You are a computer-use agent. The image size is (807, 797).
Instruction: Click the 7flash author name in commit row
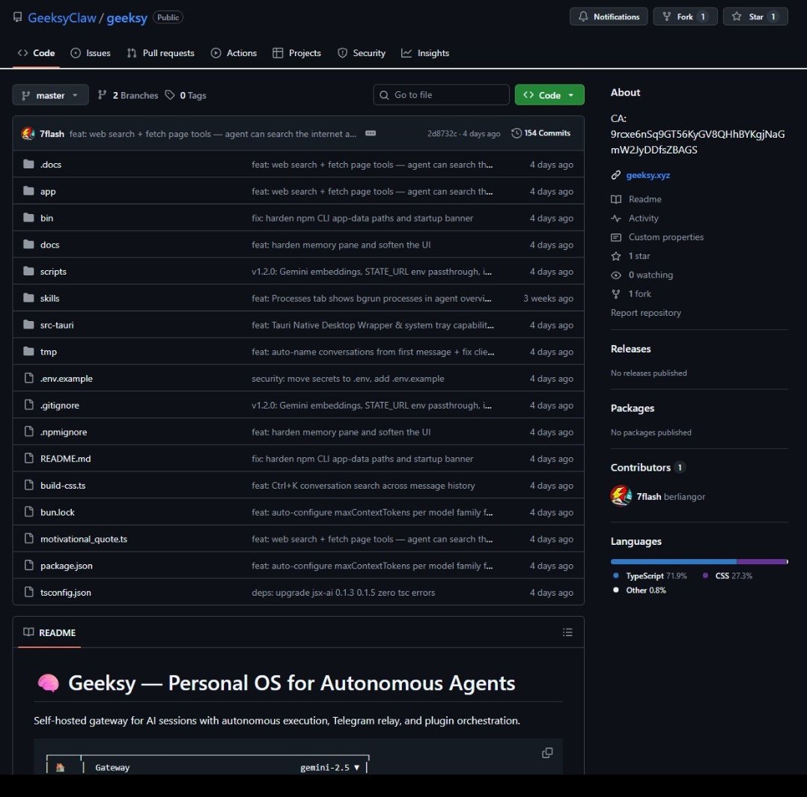(52, 134)
